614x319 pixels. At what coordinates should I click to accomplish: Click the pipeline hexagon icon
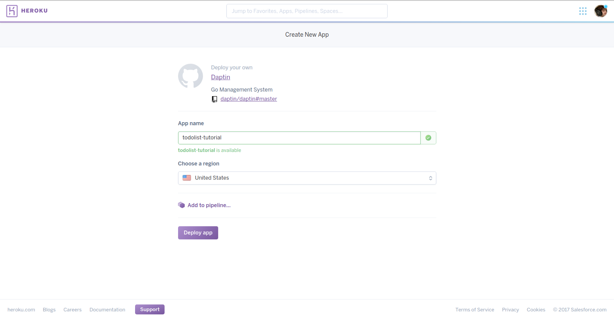182,205
